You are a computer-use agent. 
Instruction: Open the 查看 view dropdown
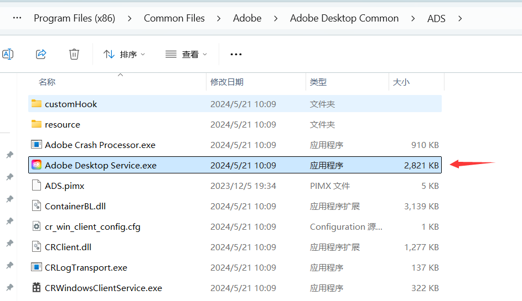pyautogui.click(x=186, y=54)
